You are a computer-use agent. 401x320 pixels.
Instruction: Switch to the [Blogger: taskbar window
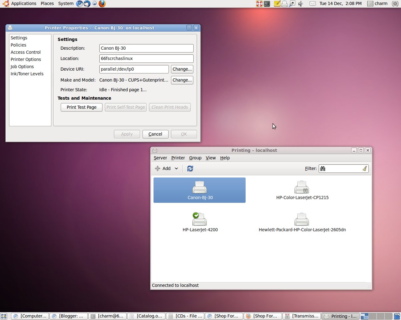coord(69,316)
